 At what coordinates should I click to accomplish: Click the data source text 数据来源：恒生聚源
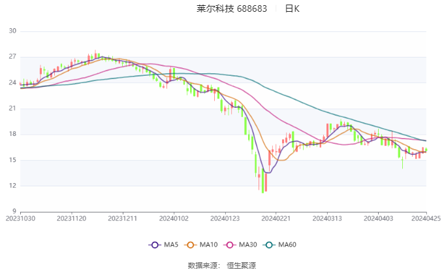pyautogui.click(x=222, y=265)
